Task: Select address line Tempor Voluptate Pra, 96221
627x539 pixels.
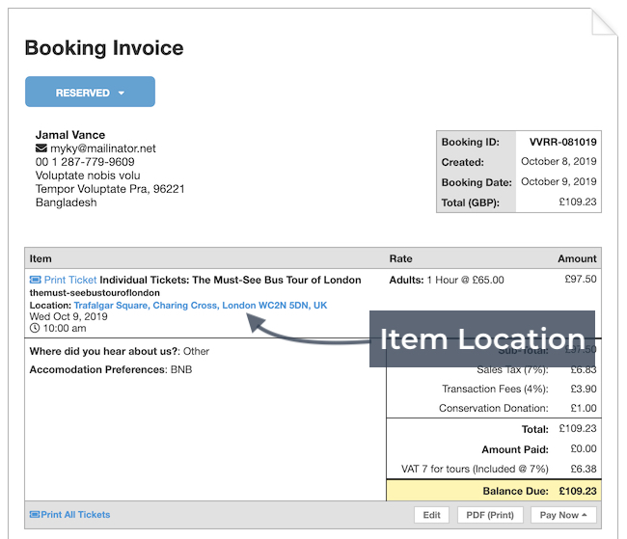Action: click(x=110, y=189)
